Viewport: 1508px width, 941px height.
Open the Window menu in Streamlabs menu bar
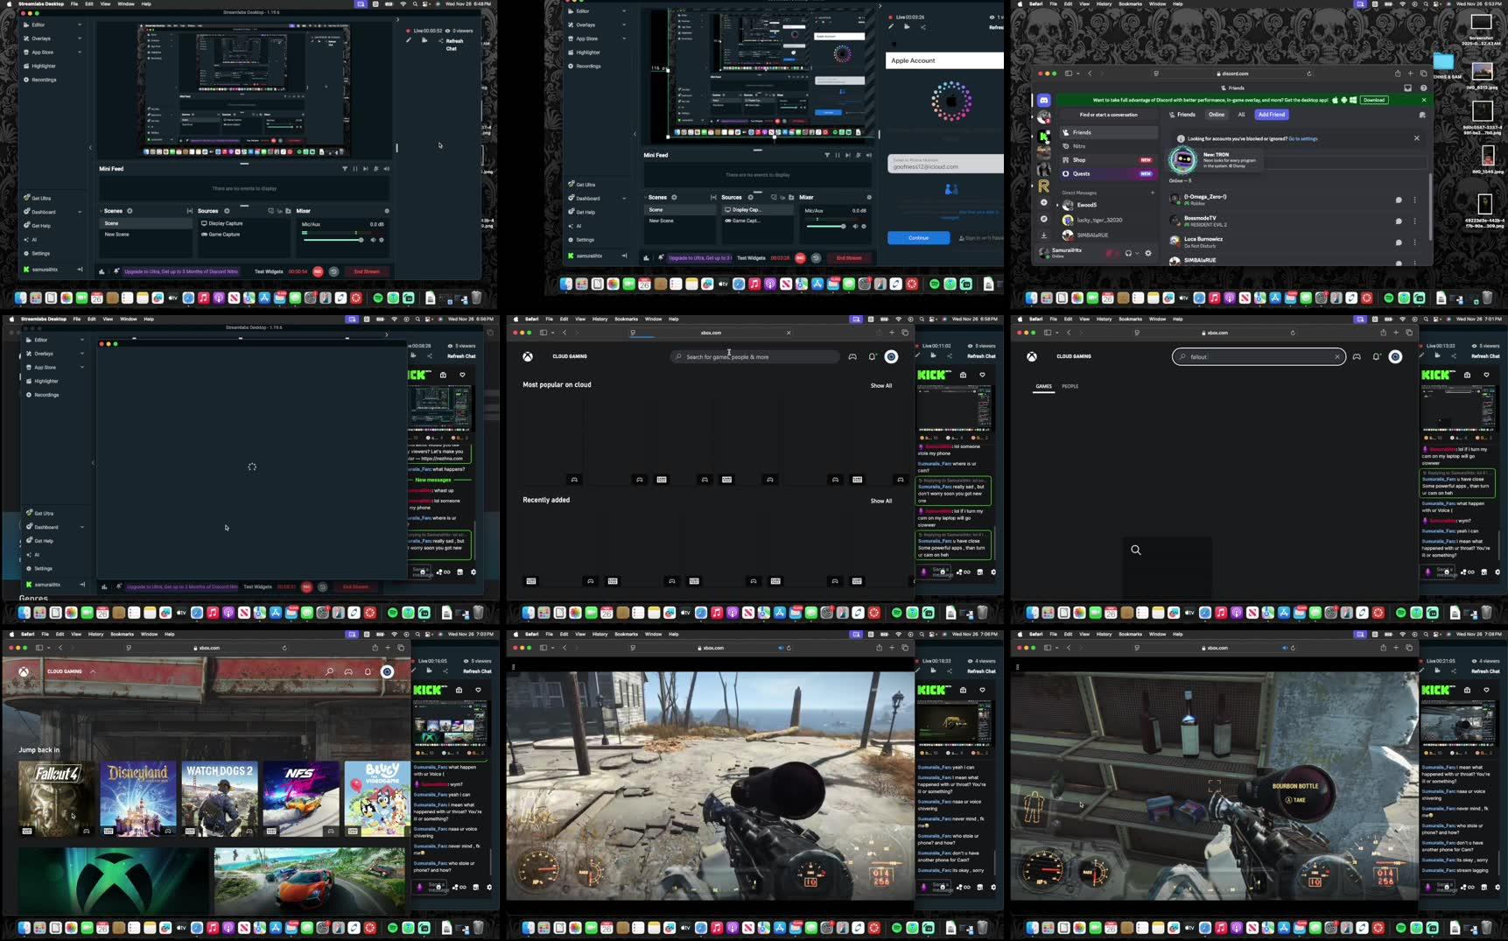(126, 4)
